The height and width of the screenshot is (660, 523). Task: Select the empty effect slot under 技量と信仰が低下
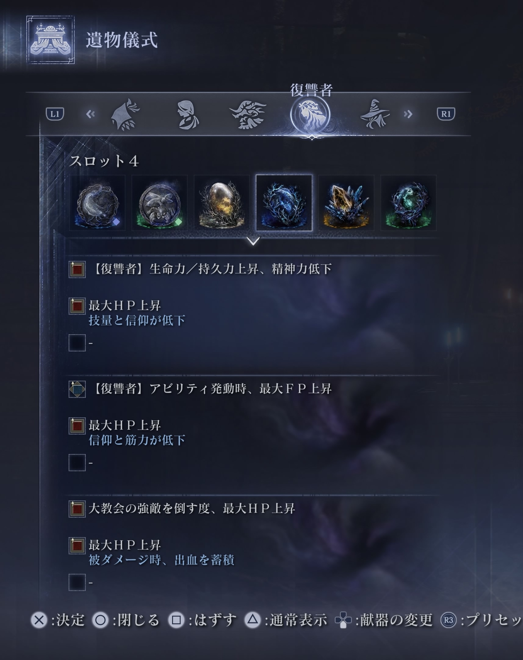coord(77,343)
